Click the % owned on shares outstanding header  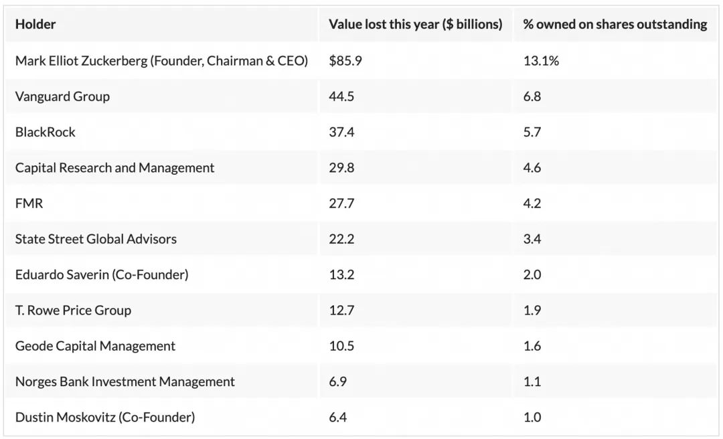[x=615, y=24]
